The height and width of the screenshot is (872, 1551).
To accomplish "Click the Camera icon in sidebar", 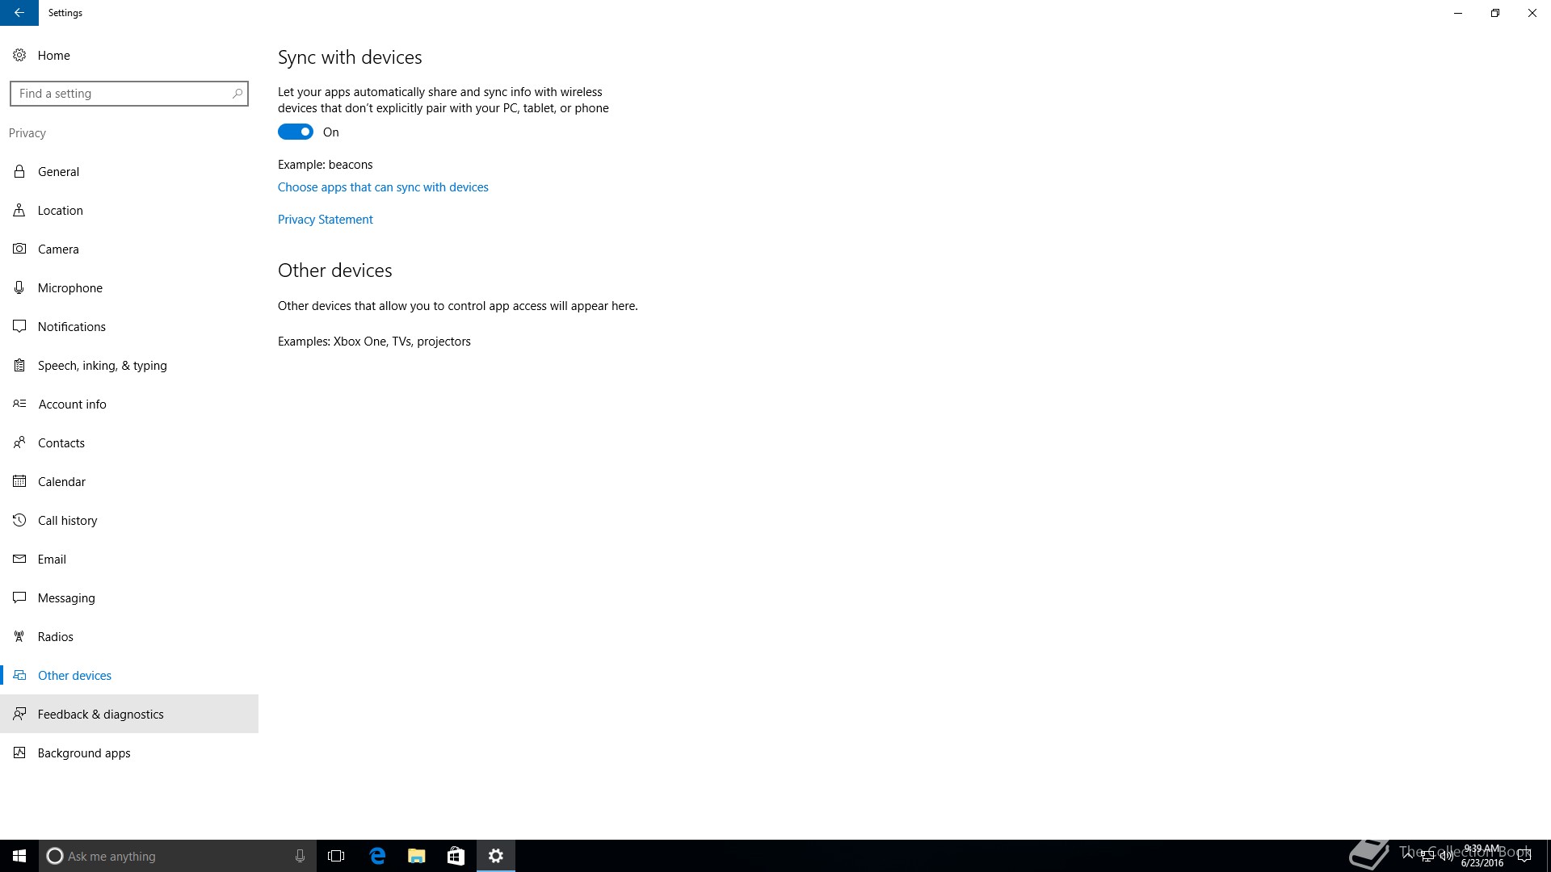I will tap(19, 249).
